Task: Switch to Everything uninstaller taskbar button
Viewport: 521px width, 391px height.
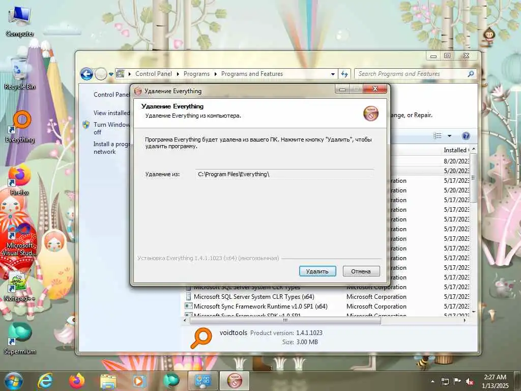Action: 235,381
